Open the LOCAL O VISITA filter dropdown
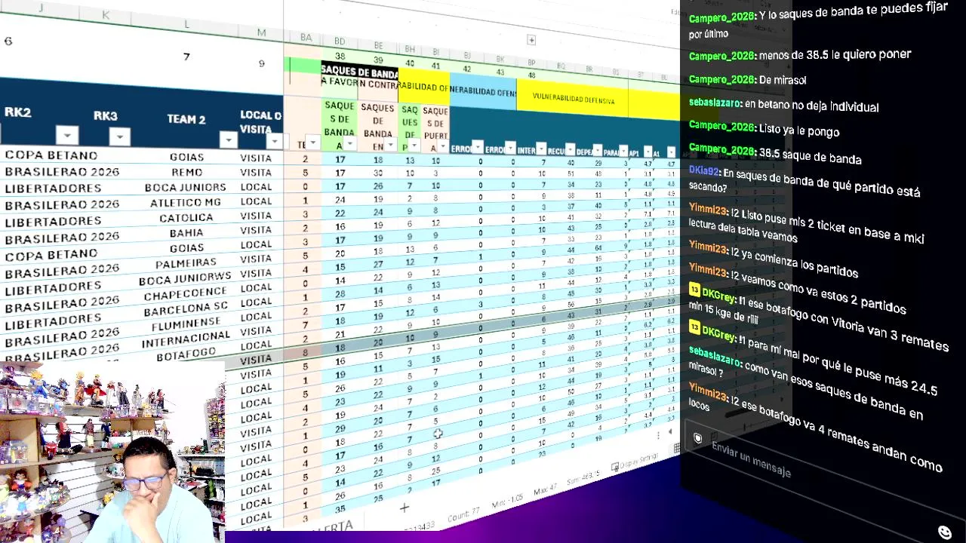Viewport: 966px width, 543px height. point(275,141)
